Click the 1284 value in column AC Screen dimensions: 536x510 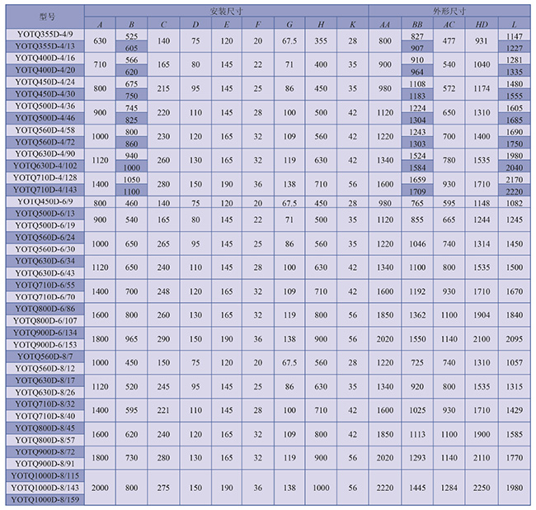click(x=449, y=488)
